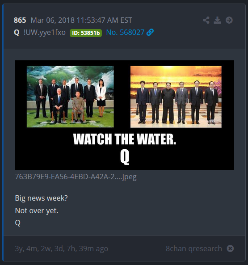Click the share icon in post header

click(x=206, y=20)
